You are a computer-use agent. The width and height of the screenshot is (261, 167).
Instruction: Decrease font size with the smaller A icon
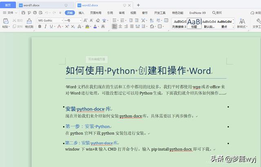pyautogui.click(x=91, y=20)
